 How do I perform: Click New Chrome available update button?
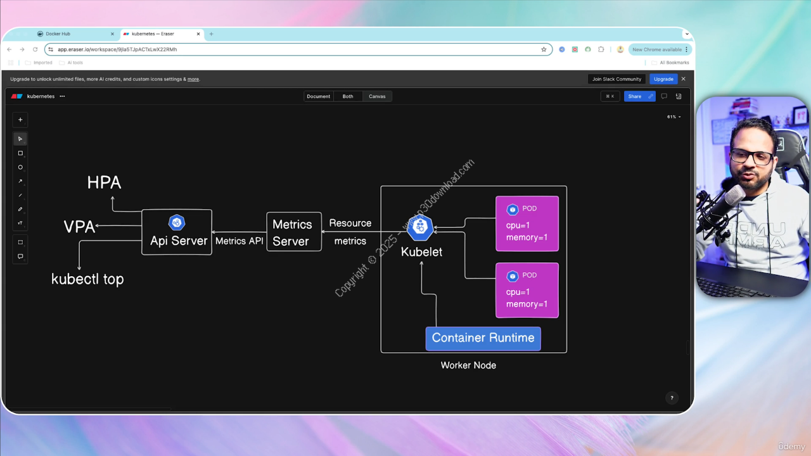660,49
